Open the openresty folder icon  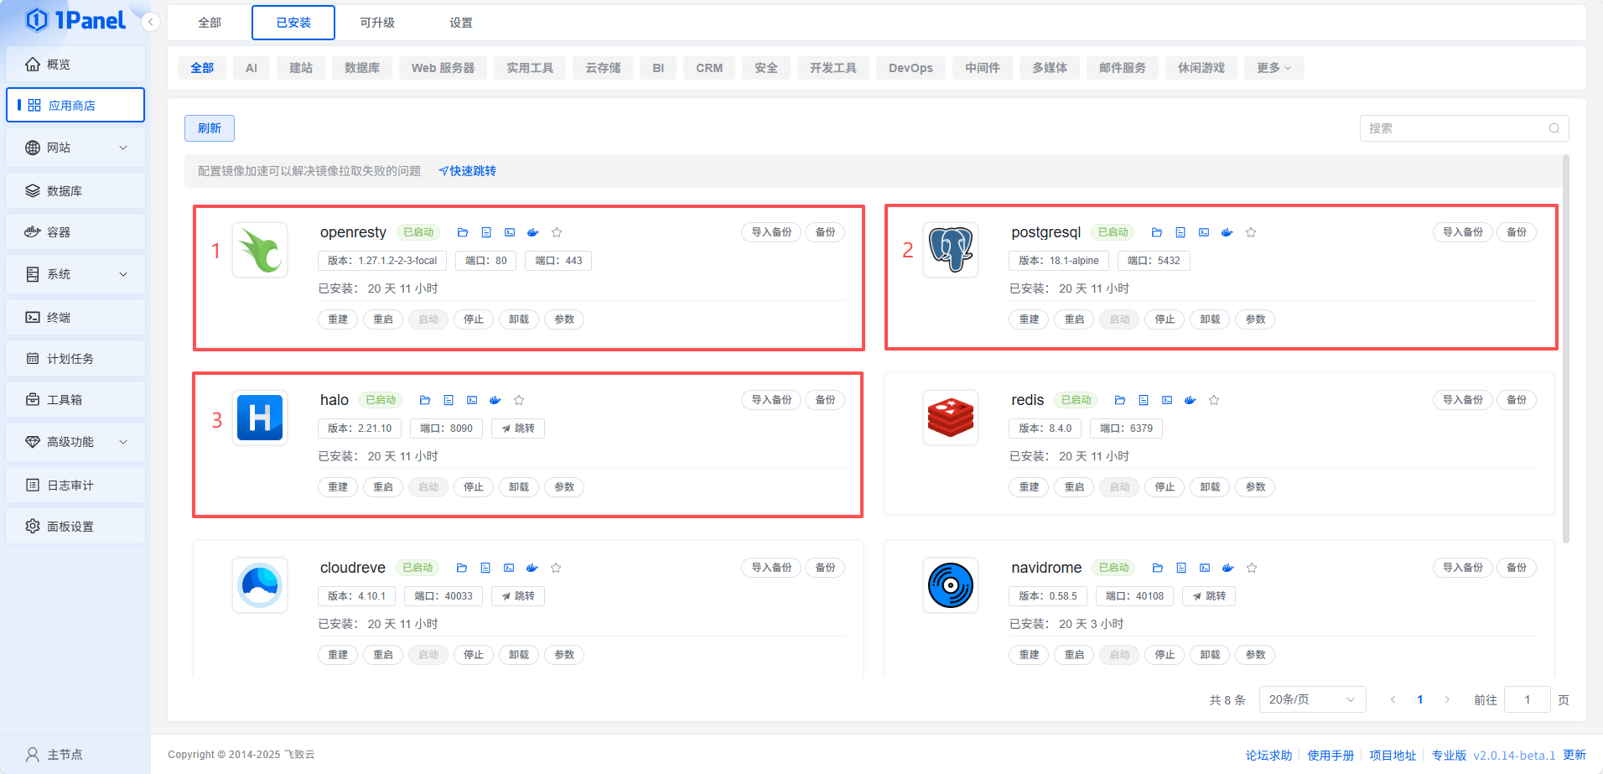click(462, 232)
